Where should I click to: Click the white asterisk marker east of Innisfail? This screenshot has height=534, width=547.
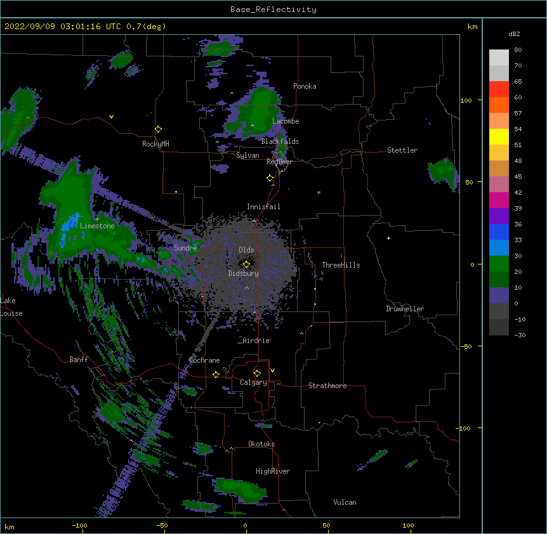(x=319, y=192)
